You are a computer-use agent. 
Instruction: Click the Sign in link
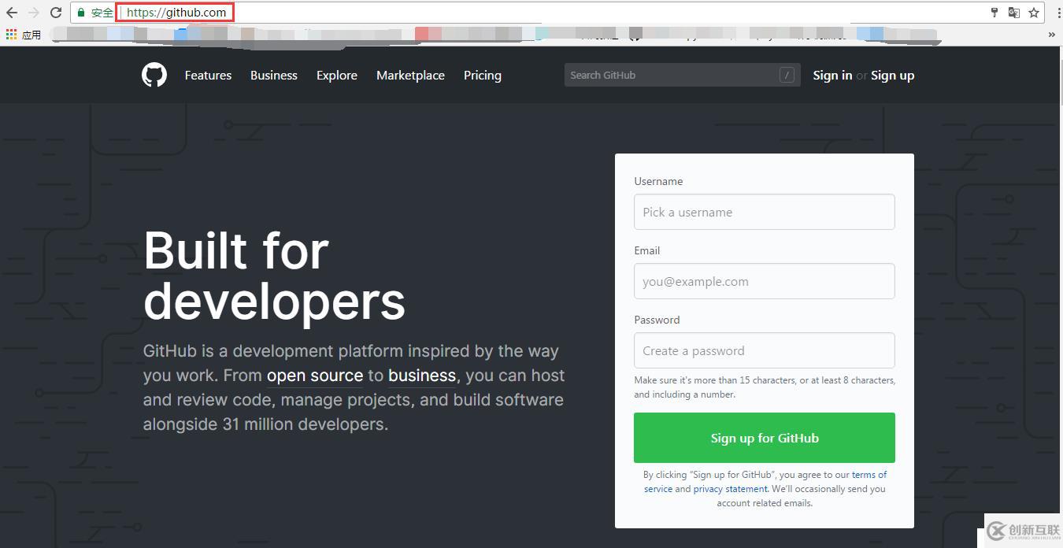click(832, 75)
